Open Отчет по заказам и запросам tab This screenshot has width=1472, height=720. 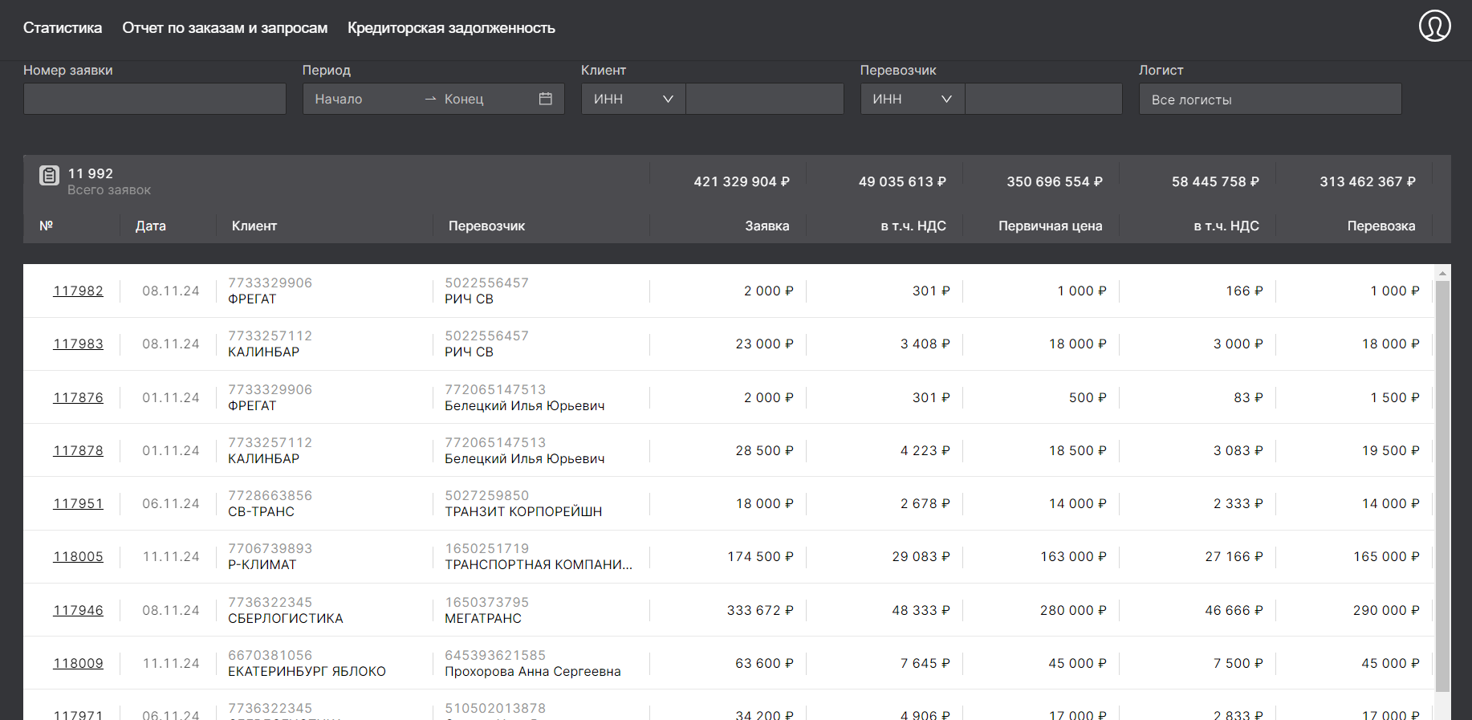225,28
